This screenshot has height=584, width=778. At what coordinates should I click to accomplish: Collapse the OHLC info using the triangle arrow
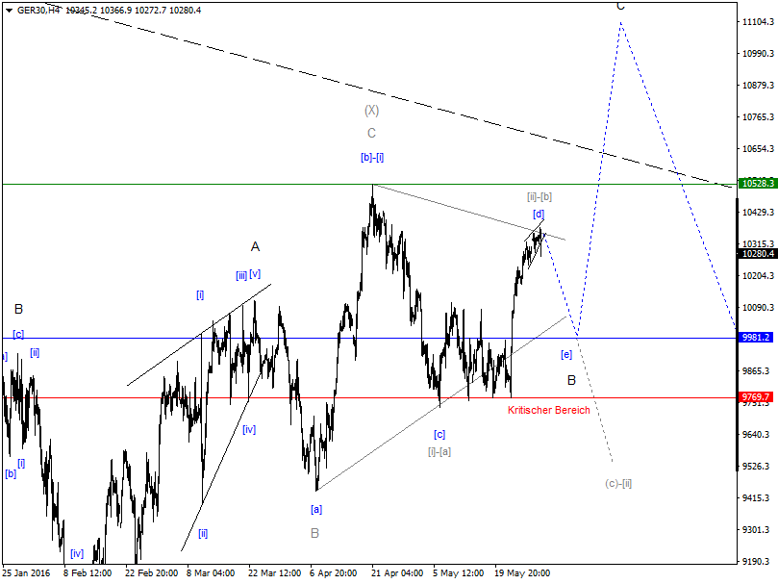coord(11,10)
